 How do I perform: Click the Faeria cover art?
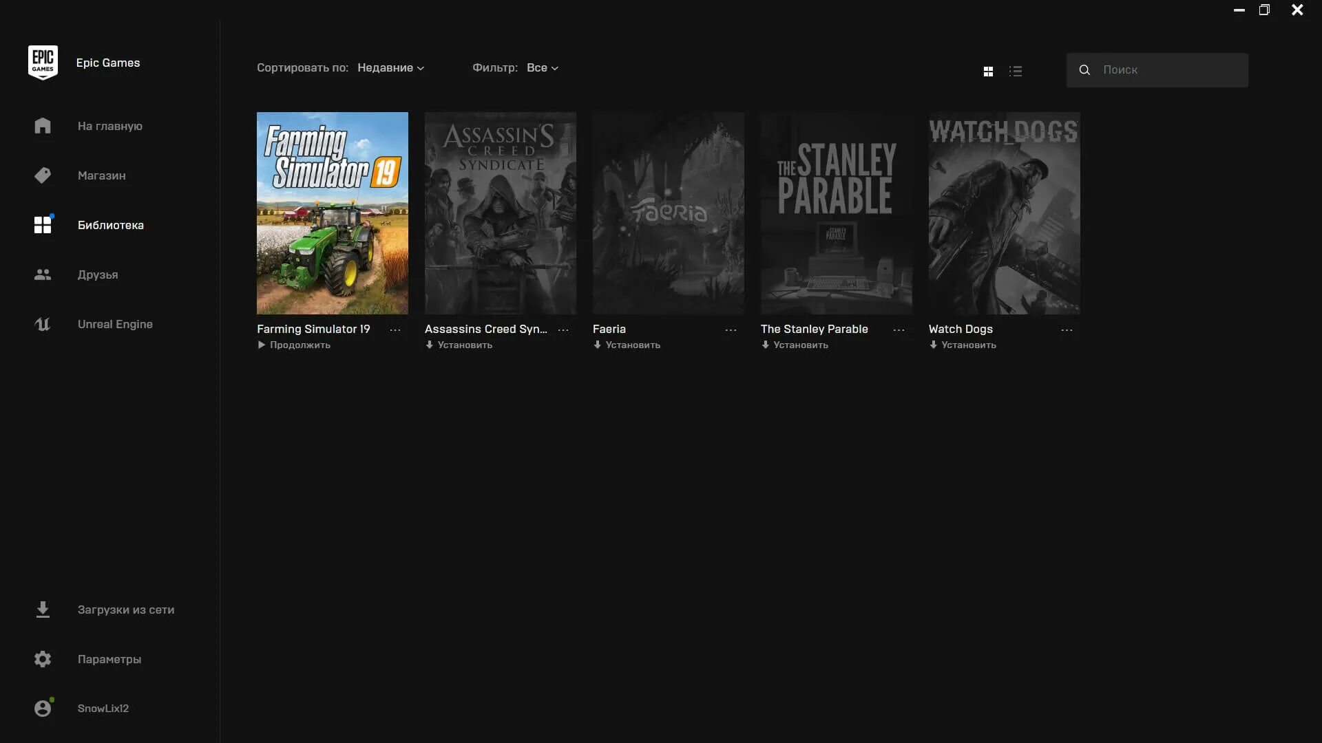click(x=669, y=213)
